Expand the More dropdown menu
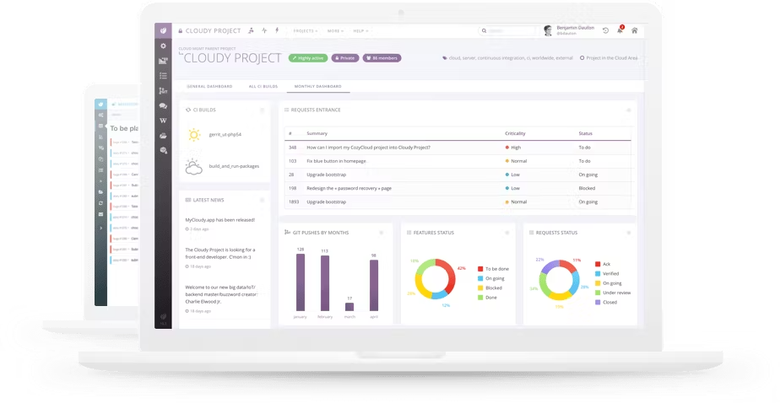This screenshot has height=403, width=780. point(335,31)
